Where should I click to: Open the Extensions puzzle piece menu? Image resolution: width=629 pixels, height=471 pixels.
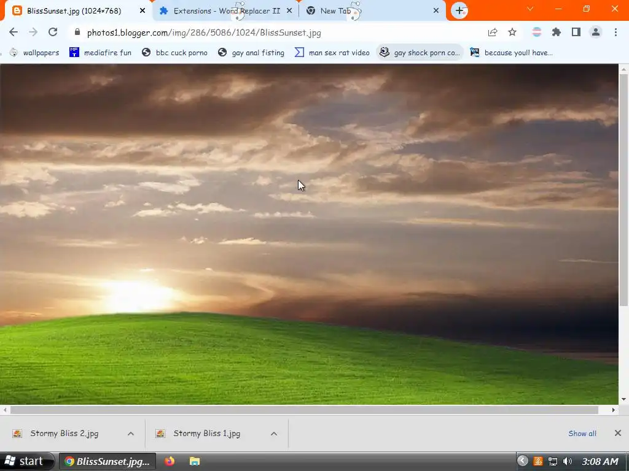(556, 33)
